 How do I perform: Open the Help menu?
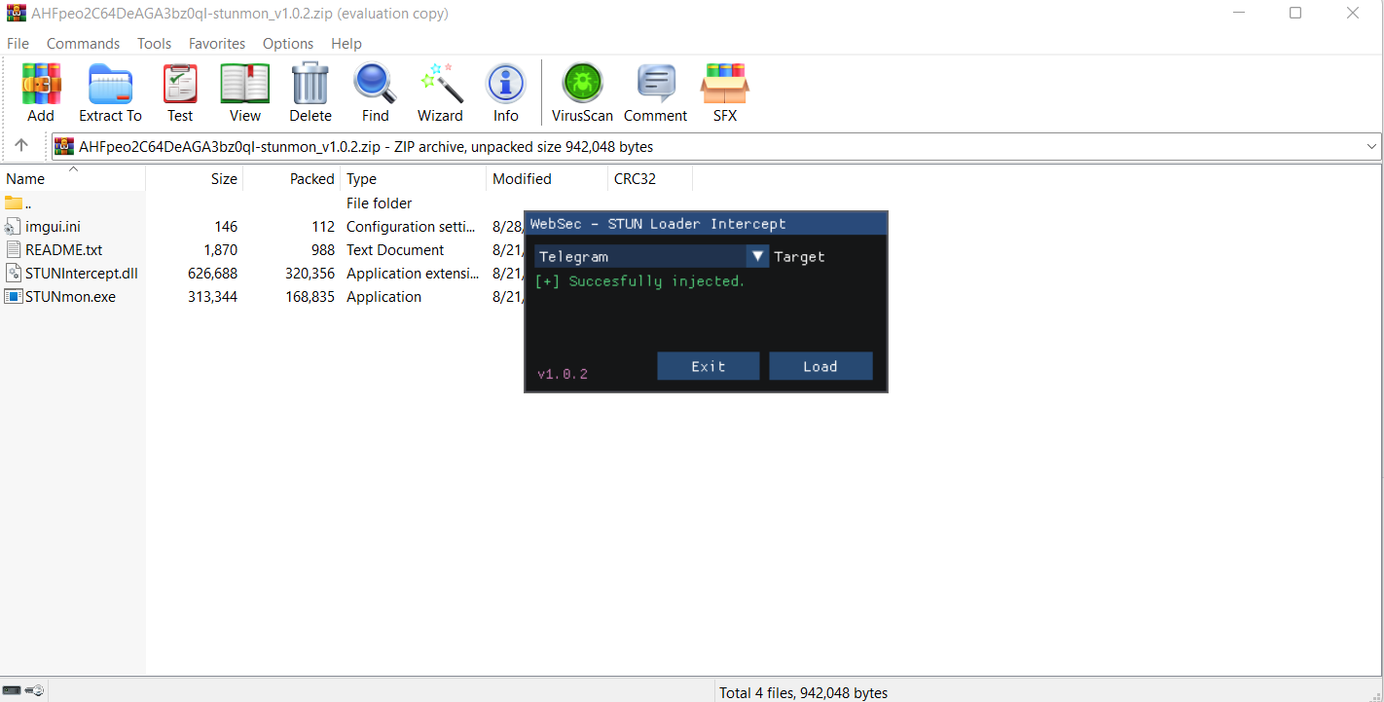tap(346, 44)
